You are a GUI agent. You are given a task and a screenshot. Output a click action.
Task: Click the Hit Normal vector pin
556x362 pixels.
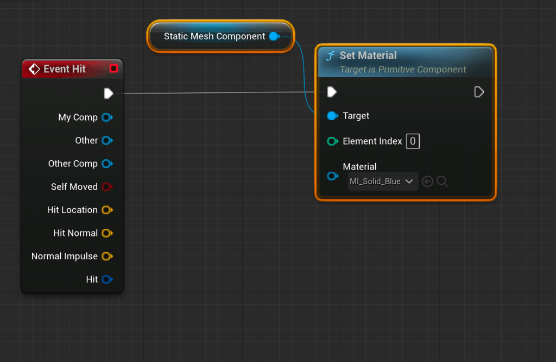click(x=106, y=233)
